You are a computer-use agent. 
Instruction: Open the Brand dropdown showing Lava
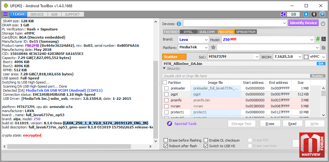point(193,39)
